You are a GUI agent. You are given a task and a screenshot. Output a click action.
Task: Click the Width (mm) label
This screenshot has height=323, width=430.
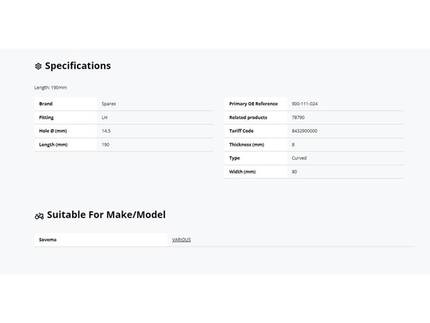point(242,172)
